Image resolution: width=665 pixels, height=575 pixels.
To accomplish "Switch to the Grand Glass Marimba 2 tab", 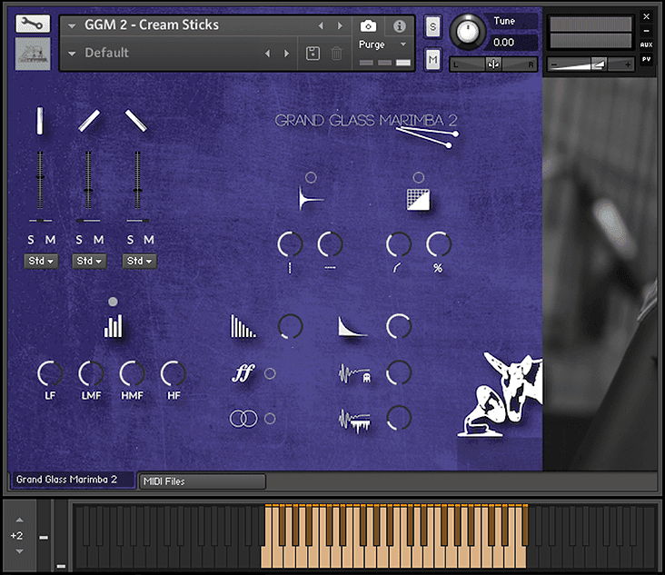I will coord(72,480).
